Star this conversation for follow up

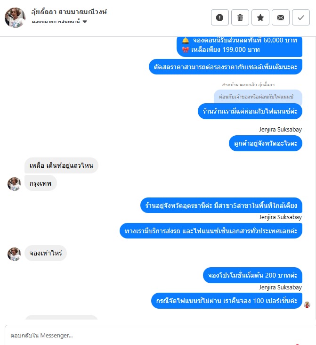(260, 17)
